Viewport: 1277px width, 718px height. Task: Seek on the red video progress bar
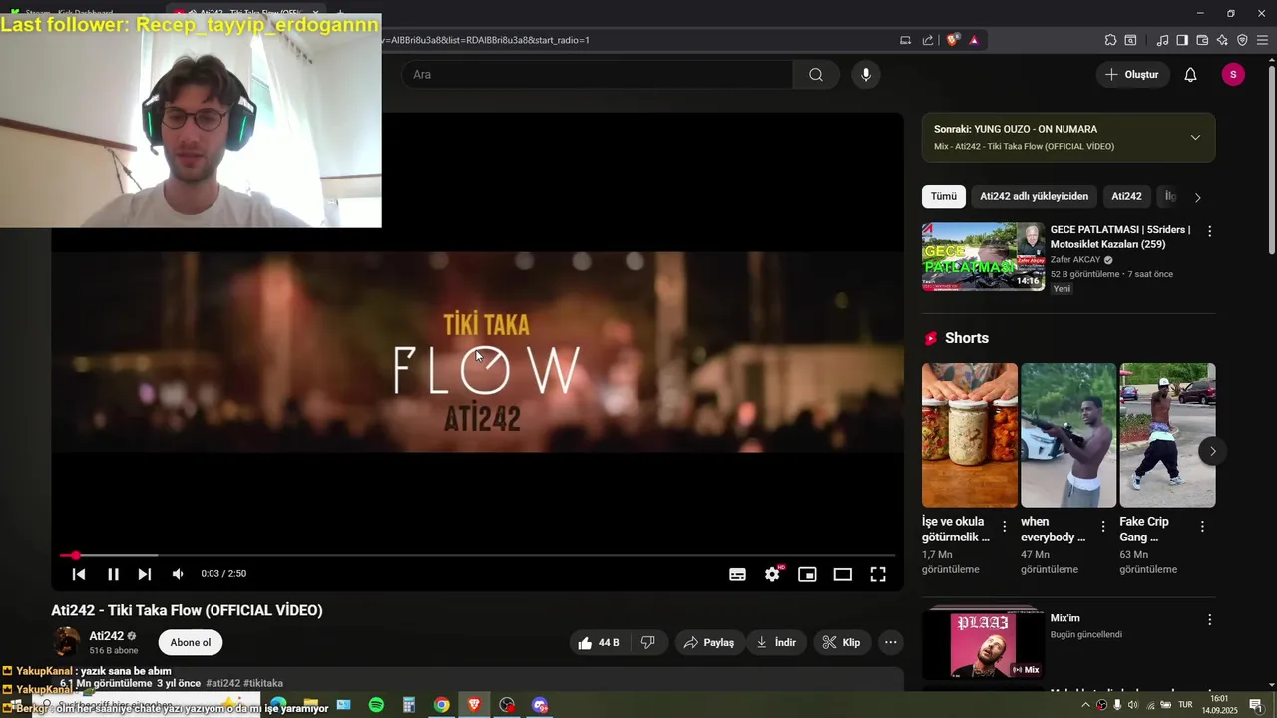[477, 555]
